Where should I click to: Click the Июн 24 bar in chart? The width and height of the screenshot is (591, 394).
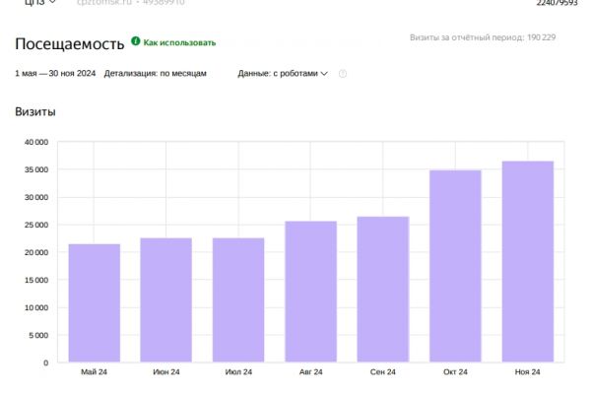[166, 300]
